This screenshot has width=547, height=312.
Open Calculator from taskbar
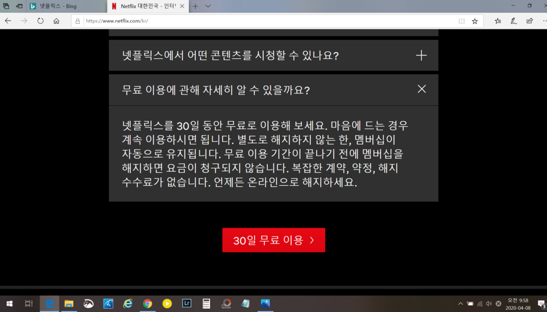click(206, 304)
